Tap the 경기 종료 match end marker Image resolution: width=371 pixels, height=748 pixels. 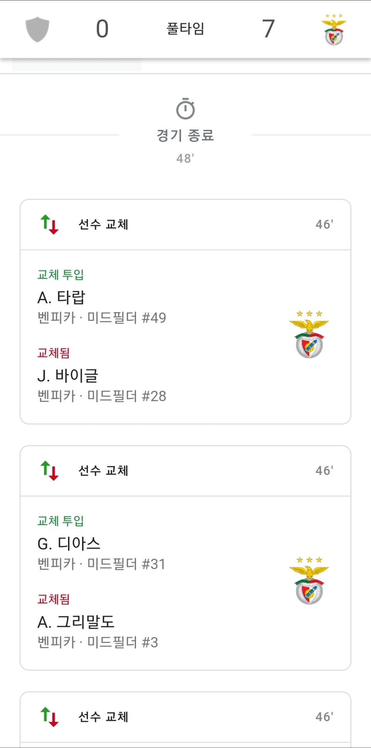click(185, 135)
